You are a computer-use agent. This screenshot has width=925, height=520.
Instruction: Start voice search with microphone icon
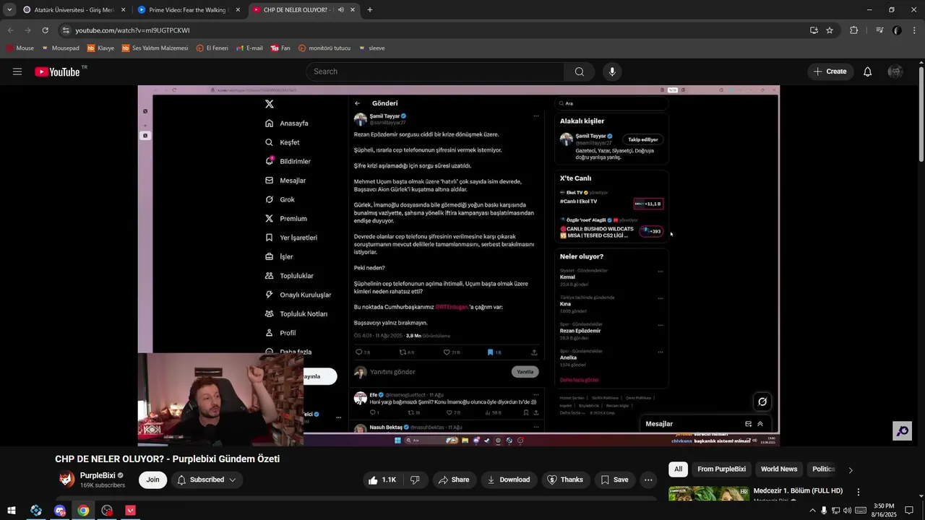[x=612, y=71]
